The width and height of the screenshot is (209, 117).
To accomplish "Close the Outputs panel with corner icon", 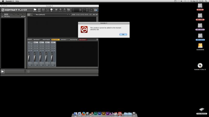I will [x=97, y=40].
